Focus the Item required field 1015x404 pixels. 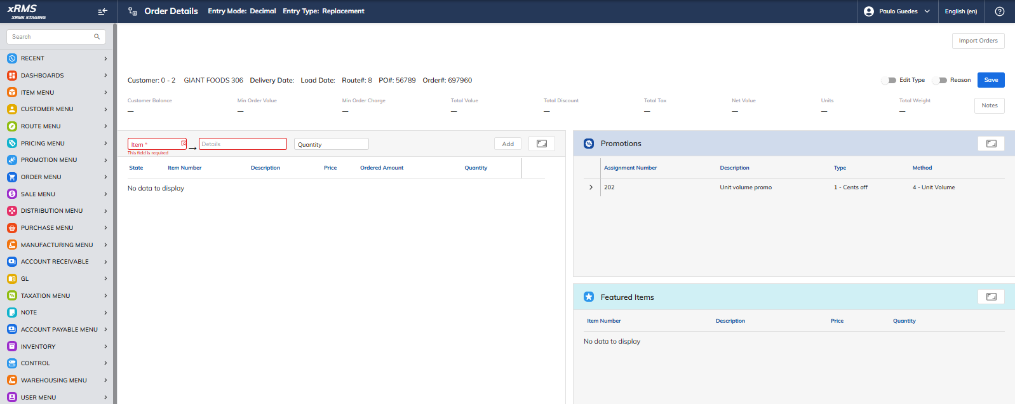pyautogui.click(x=158, y=144)
